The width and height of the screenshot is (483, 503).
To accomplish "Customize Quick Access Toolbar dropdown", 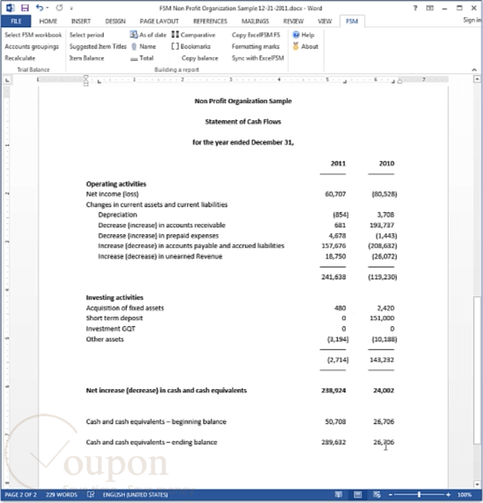I will coord(72,9).
